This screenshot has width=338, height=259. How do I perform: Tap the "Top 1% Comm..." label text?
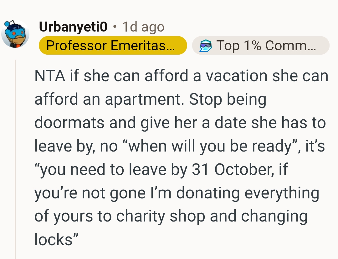point(262,46)
